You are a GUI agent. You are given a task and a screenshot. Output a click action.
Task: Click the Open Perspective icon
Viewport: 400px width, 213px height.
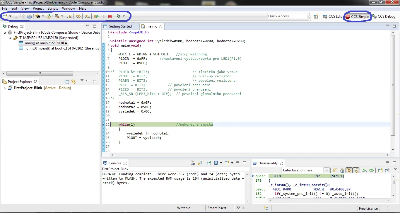click(x=316, y=16)
